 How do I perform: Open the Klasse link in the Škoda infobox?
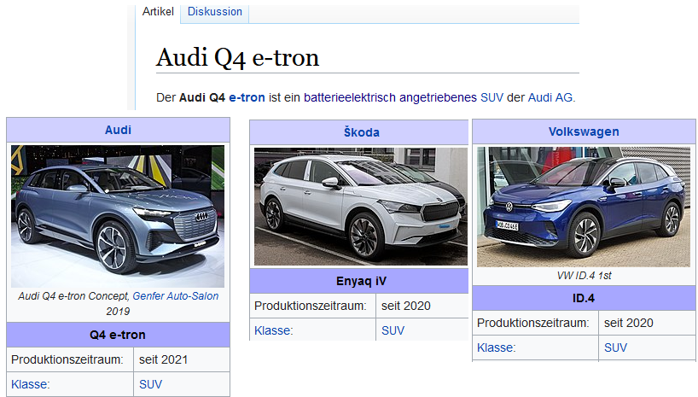coord(273,330)
